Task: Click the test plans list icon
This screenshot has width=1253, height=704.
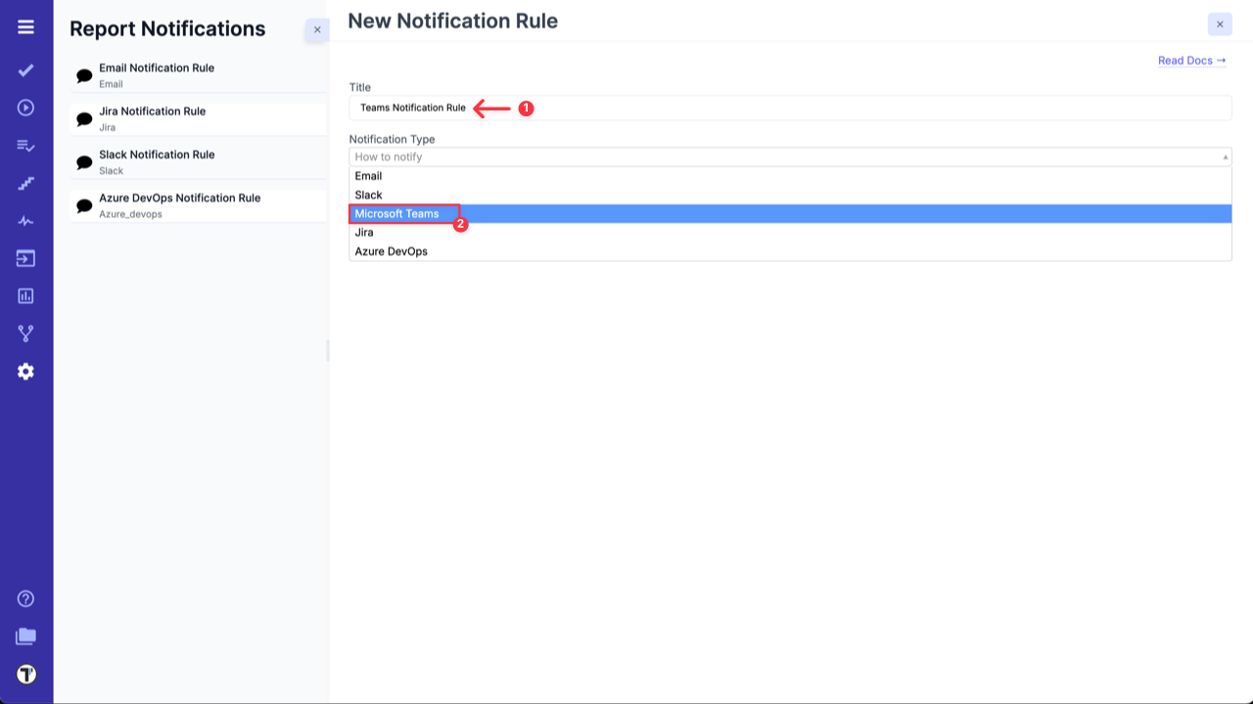Action: click(x=25, y=145)
